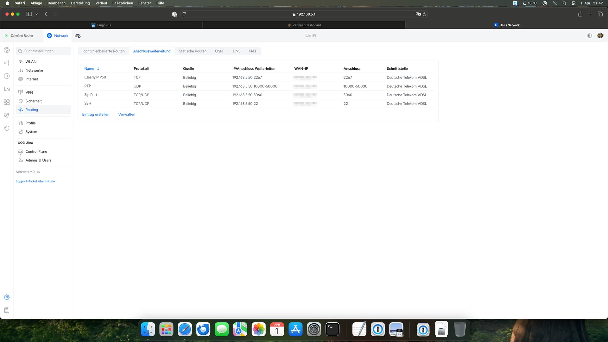Open the user account avatar
The height and width of the screenshot is (342, 608).
coord(600,35)
